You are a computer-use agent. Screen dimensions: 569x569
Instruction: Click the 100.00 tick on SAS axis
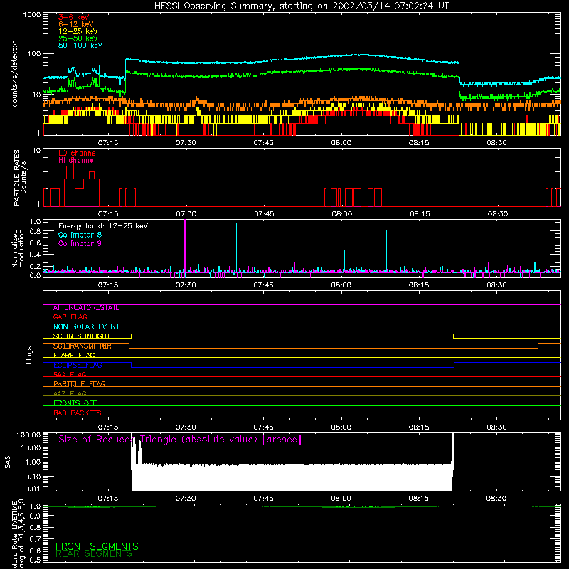coord(28,435)
